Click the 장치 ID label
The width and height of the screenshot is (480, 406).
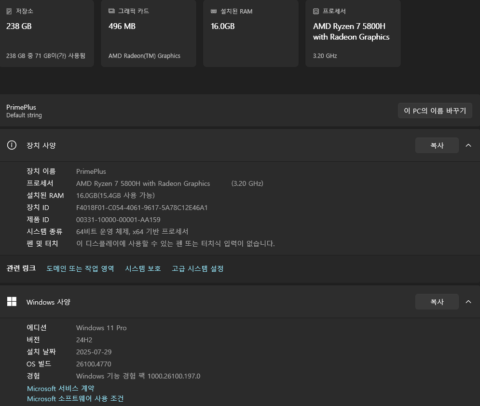tap(38, 208)
